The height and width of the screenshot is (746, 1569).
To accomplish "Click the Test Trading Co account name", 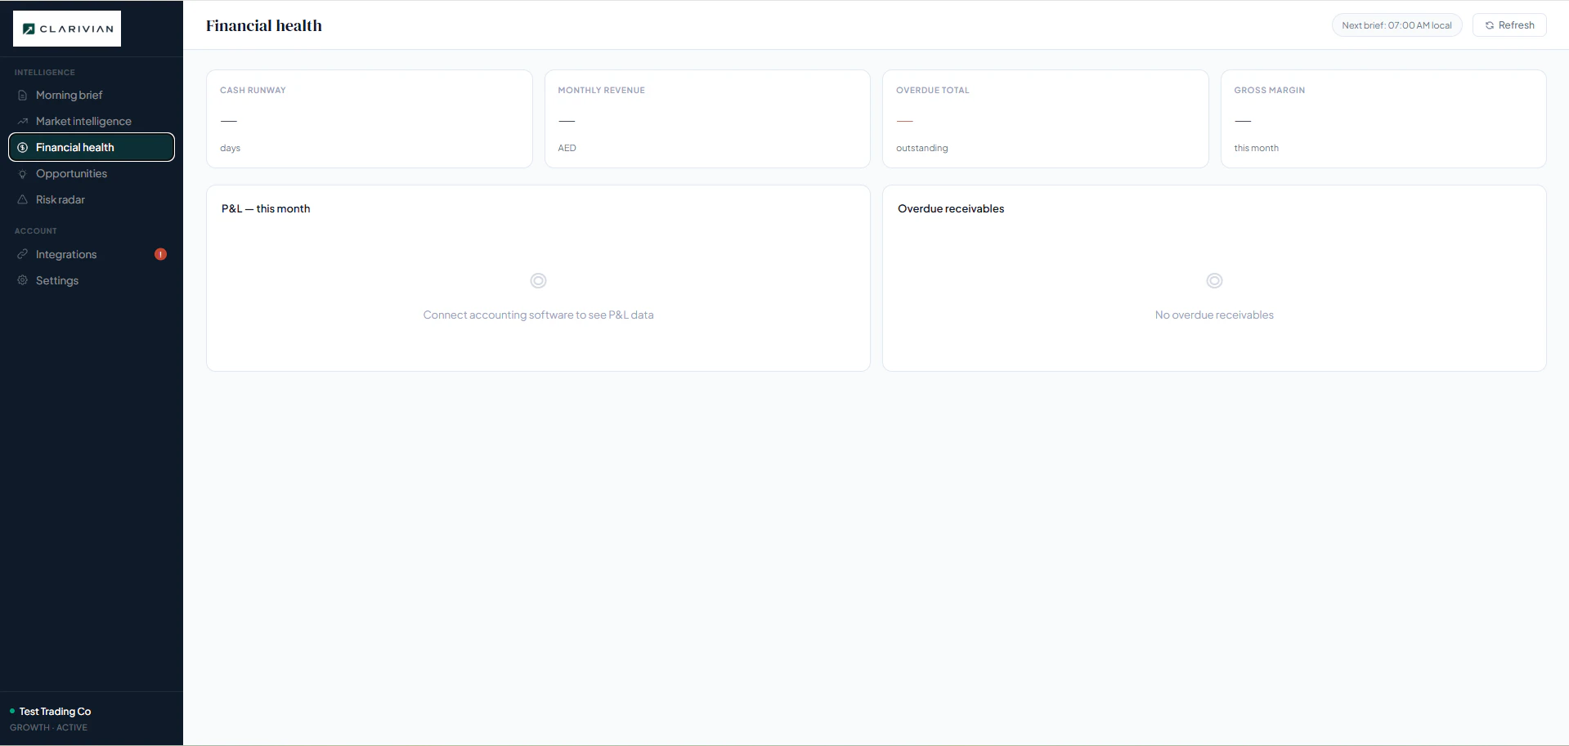I will tap(55, 712).
